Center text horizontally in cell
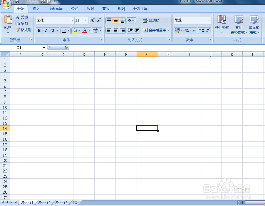 115,30
